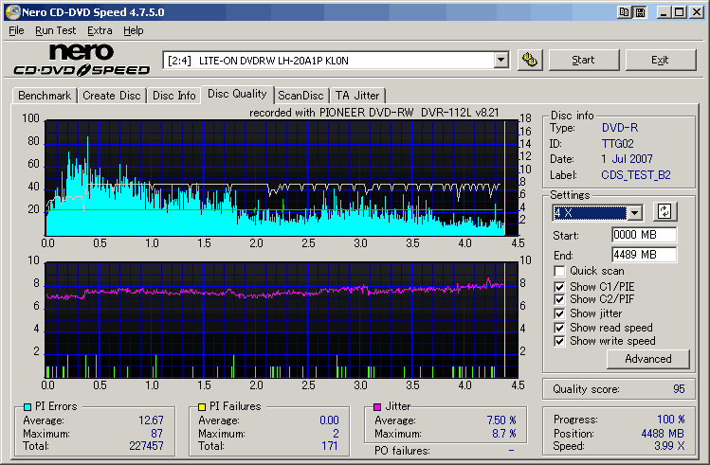
Task: Click the refresh icon next to speed dropdown
Action: pos(664,212)
